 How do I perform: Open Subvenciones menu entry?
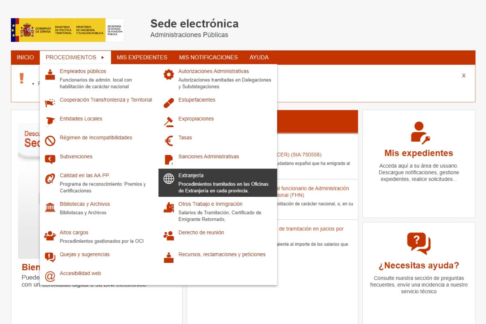pos(76,157)
